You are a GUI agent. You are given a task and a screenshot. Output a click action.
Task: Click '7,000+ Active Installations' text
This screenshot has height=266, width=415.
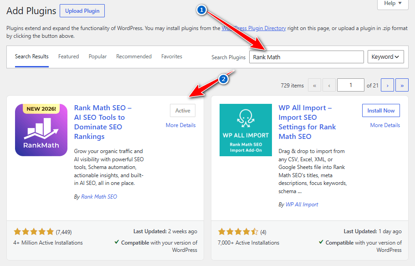coord(249,243)
